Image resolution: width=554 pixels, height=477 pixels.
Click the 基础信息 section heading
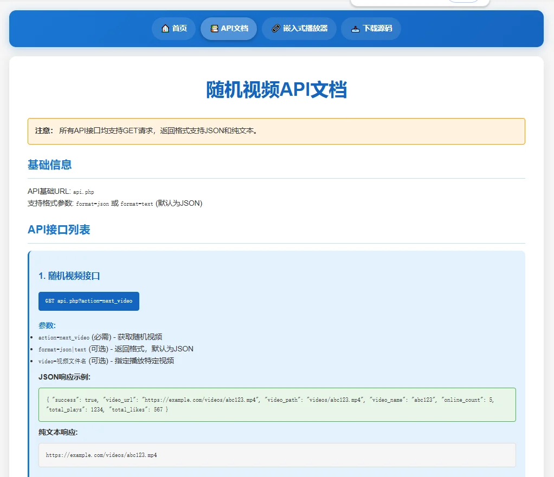[50, 165]
